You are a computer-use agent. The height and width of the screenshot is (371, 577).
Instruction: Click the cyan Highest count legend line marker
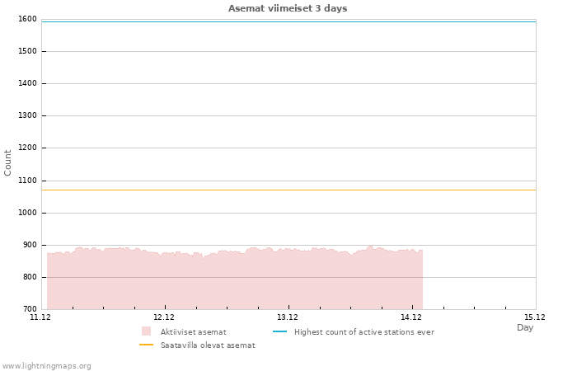[x=279, y=332]
